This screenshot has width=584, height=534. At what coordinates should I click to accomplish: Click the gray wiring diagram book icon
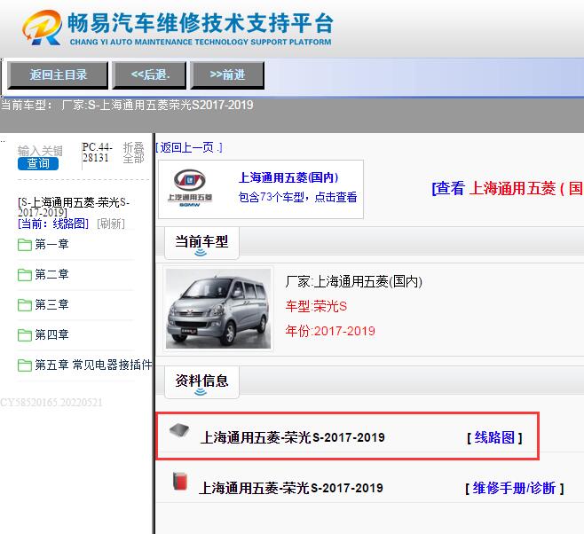179,430
